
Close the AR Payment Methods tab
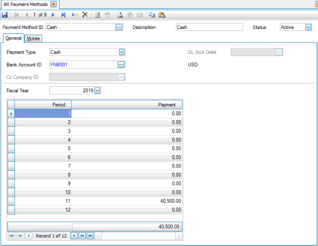53,4
